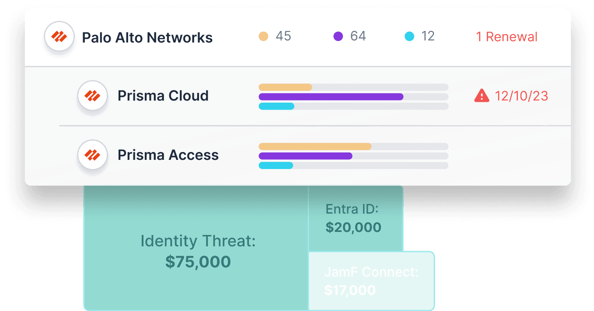Screen dimensions: 594x311
Task: Click Prisma Access's purple usage bar
Action: click(305, 156)
